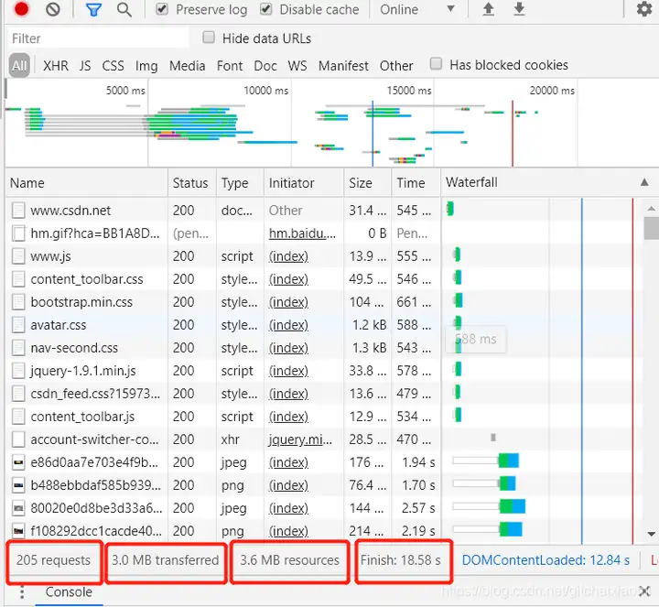Image resolution: width=659 pixels, height=607 pixels.
Task: Click the 205 requests status text
Action: pyautogui.click(x=53, y=560)
